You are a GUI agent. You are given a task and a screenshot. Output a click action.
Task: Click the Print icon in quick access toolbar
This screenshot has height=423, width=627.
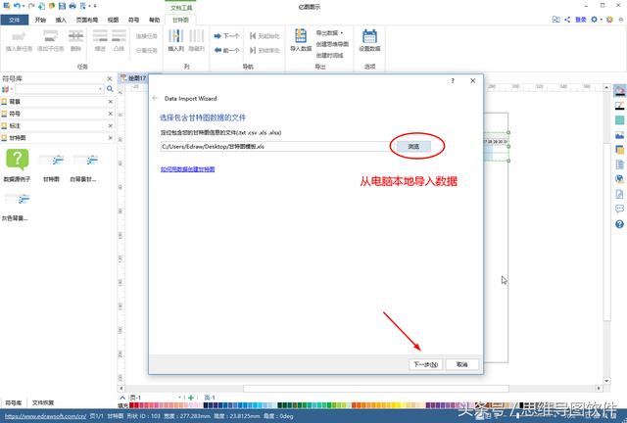[x=72, y=6]
